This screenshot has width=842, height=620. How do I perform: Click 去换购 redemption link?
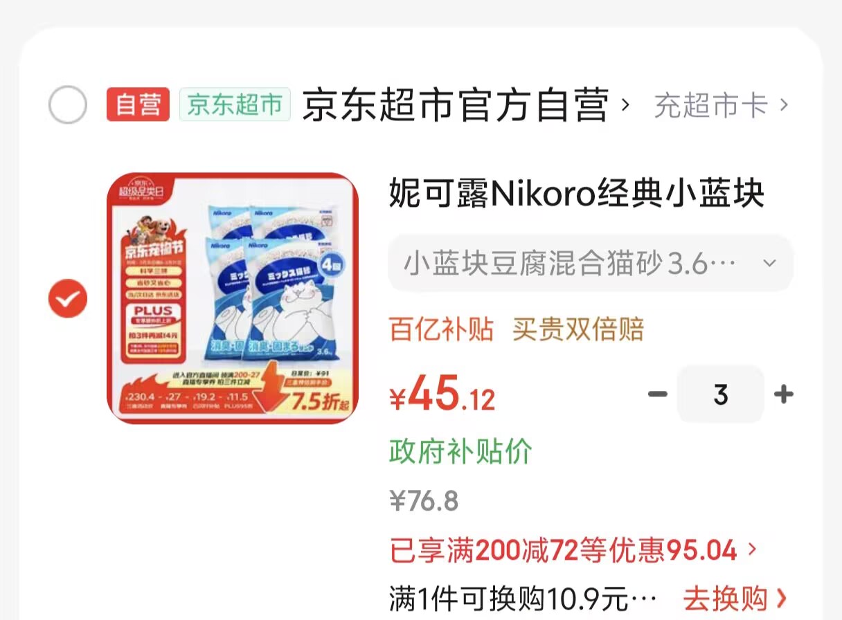click(x=735, y=597)
